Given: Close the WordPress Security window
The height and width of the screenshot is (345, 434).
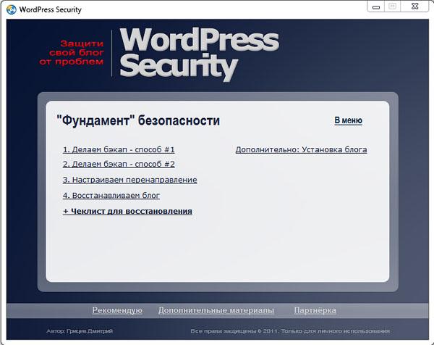Looking at the screenshot, I should pos(414,7).
